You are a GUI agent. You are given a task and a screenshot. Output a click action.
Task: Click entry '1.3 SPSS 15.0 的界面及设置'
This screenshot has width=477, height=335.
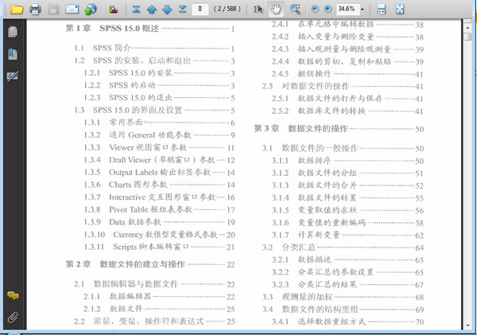click(x=128, y=110)
